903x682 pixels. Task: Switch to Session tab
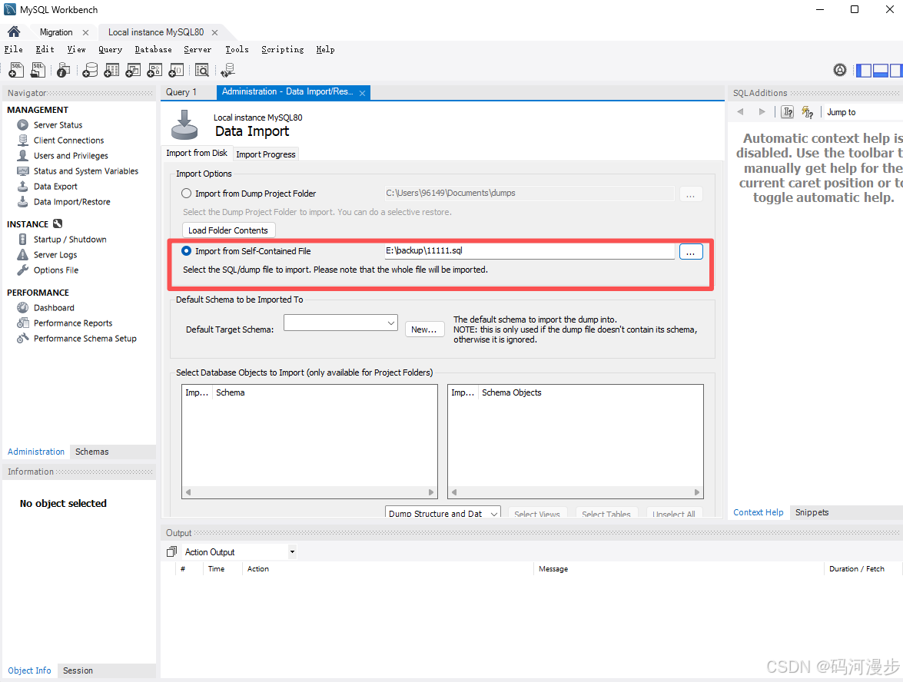click(x=78, y=670)
